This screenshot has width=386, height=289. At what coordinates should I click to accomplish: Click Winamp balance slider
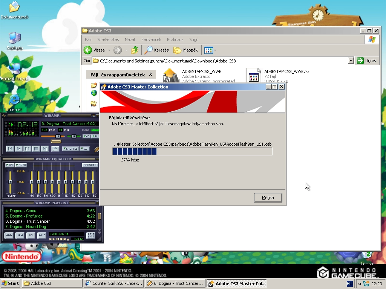74,136
